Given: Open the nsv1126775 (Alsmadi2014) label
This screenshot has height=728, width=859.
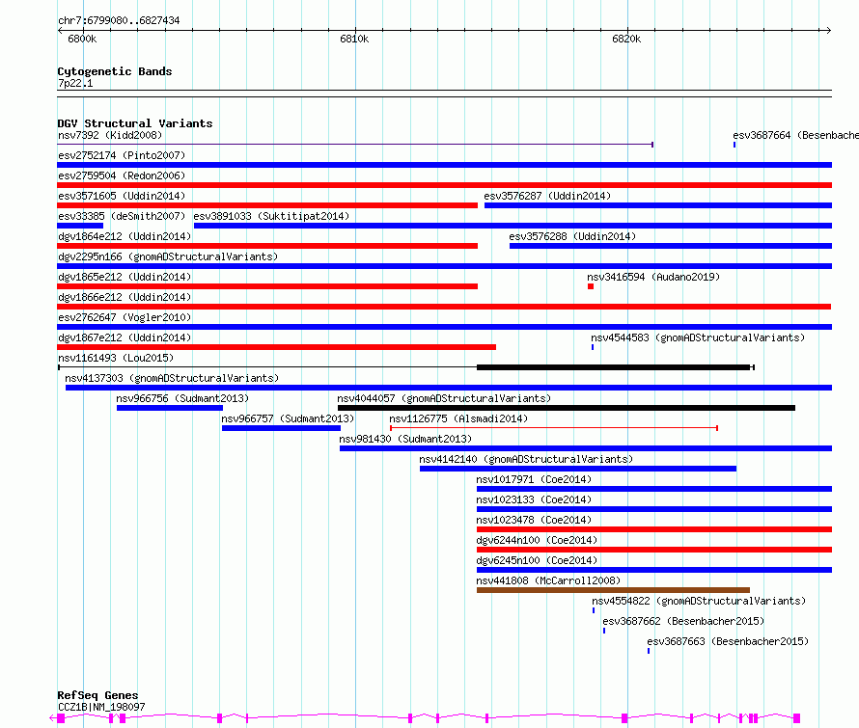Looking at the screenshot, I should pos(458,418).
